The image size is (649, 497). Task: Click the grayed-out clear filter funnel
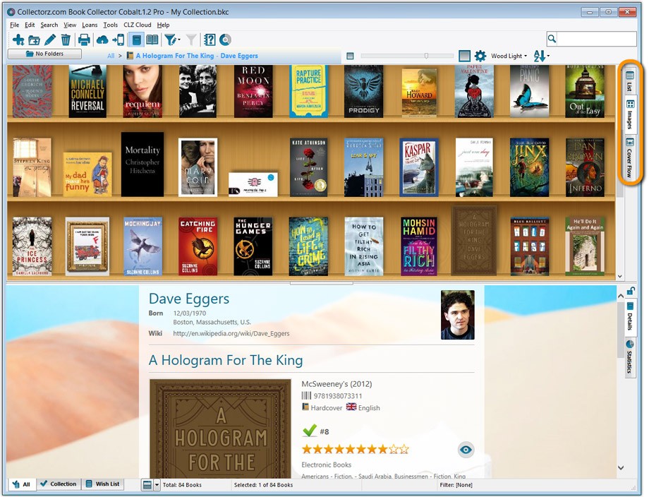[x=191, y=40]
